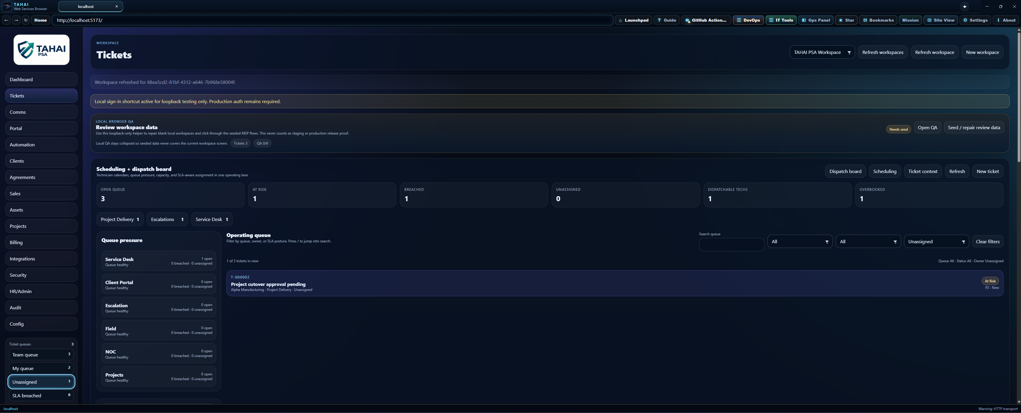Go to Dashboard in sidebar
The image size is (1021, 413).
coord(41,79)
